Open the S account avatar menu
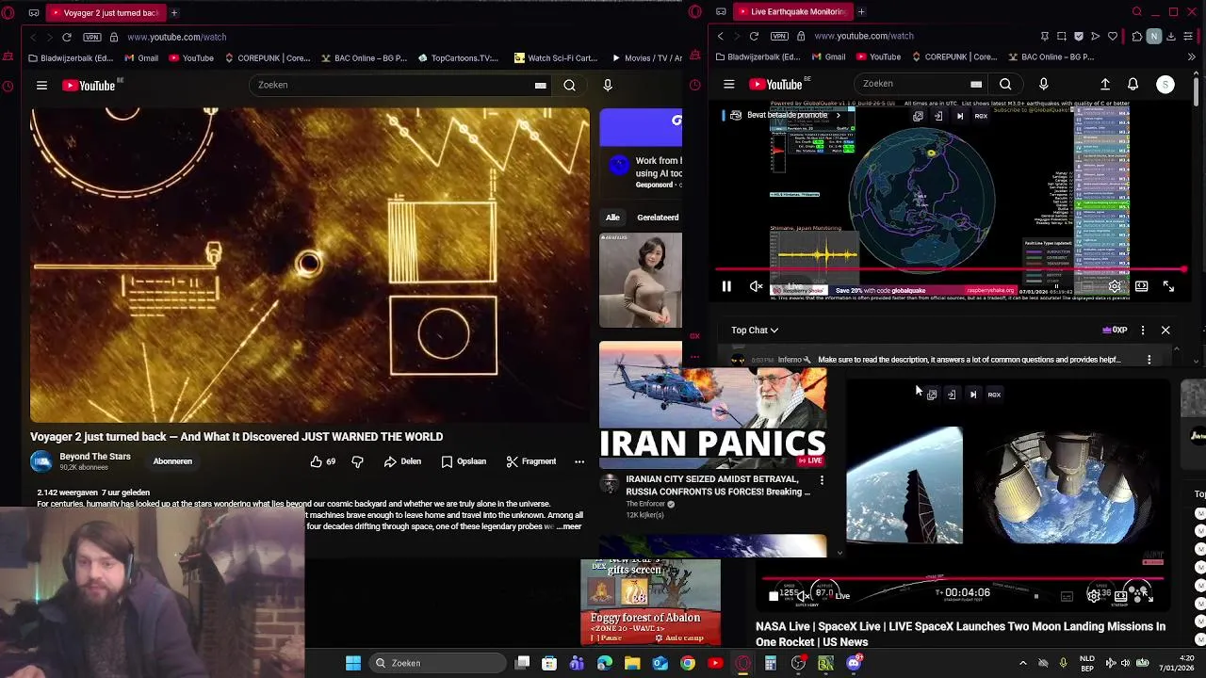 pyautogui.click(x=1165, y=85)
